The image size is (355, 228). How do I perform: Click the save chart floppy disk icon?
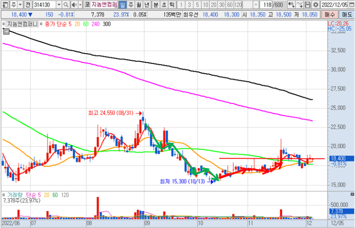[308, 4]
